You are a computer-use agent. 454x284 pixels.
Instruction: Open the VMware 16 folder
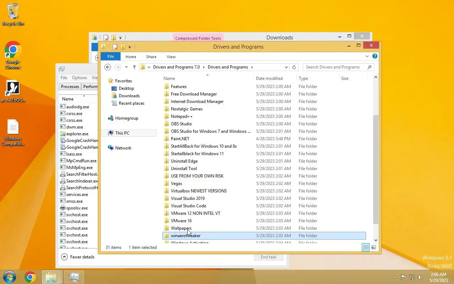[181, 221]
